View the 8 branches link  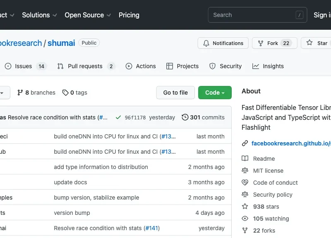(x=36, y=93)
